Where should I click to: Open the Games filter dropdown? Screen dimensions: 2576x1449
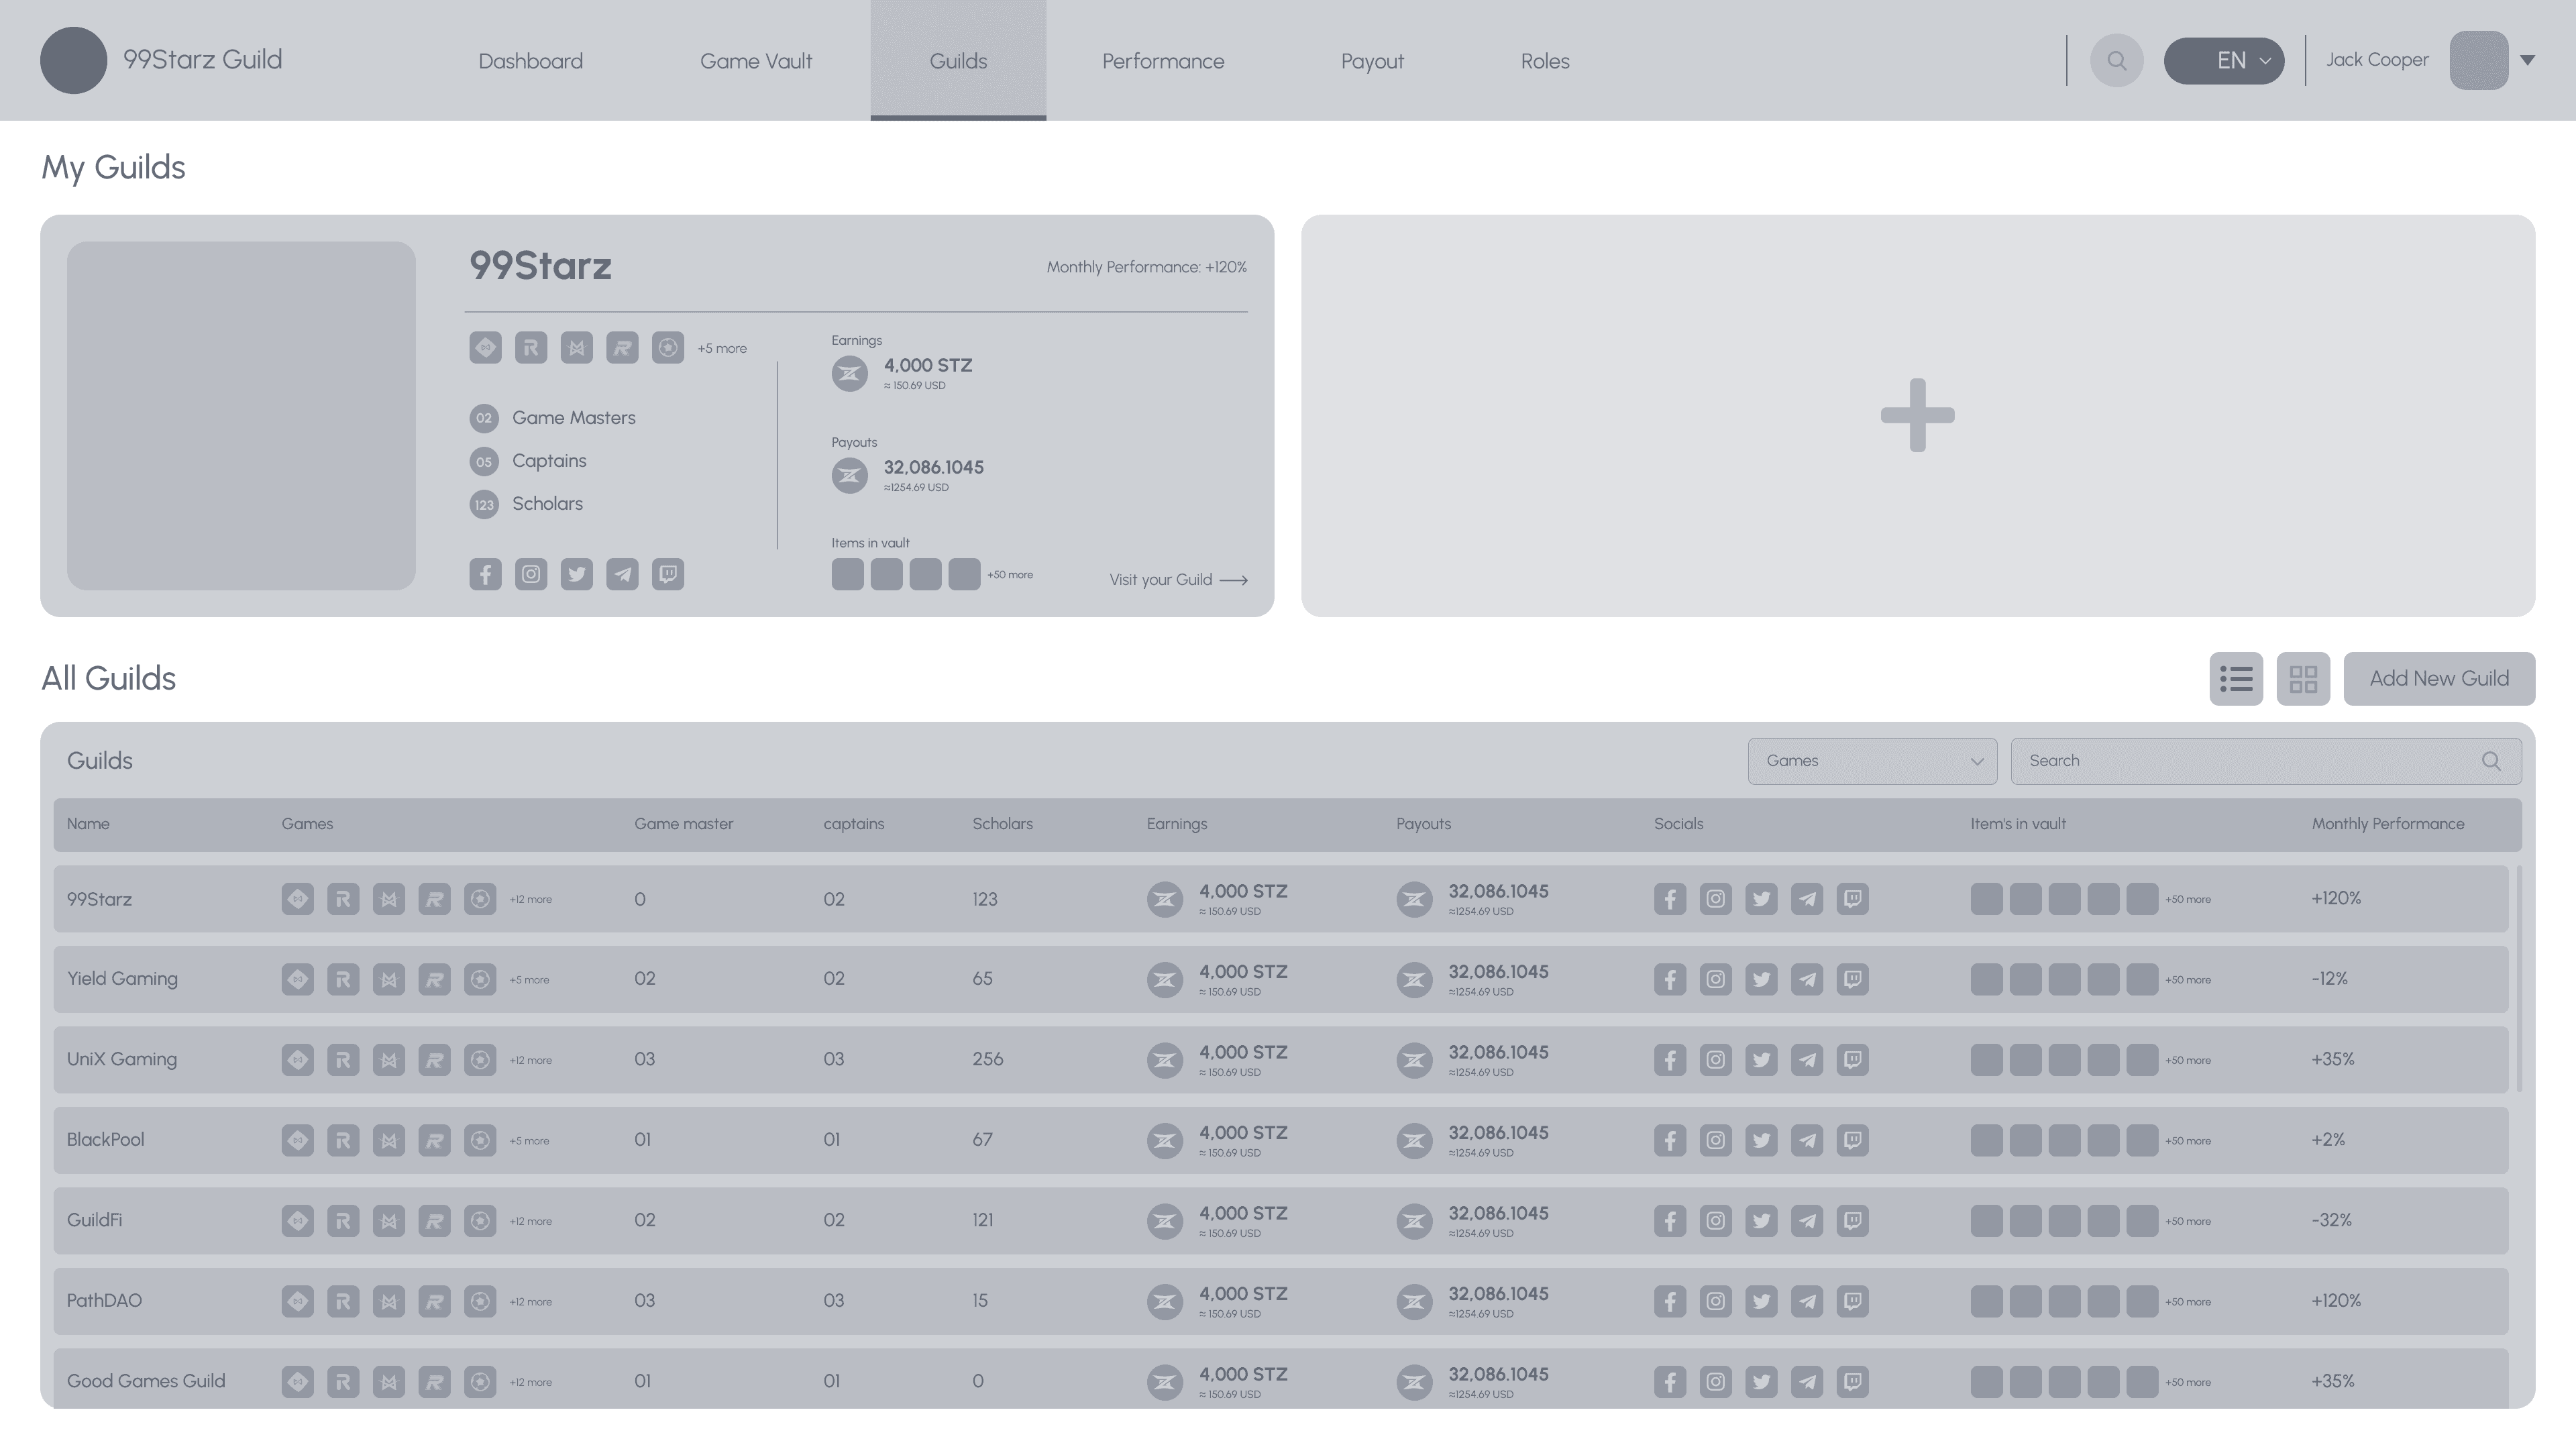click(x=1872, y=762)
